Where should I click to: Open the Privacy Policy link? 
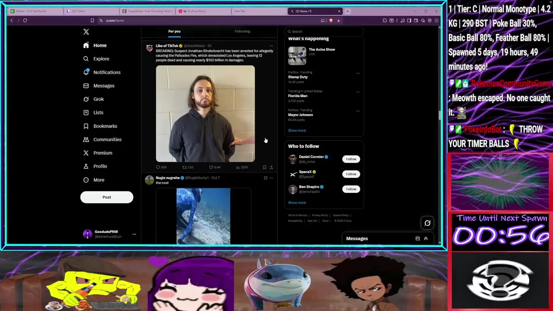click(x=320, y=215)
